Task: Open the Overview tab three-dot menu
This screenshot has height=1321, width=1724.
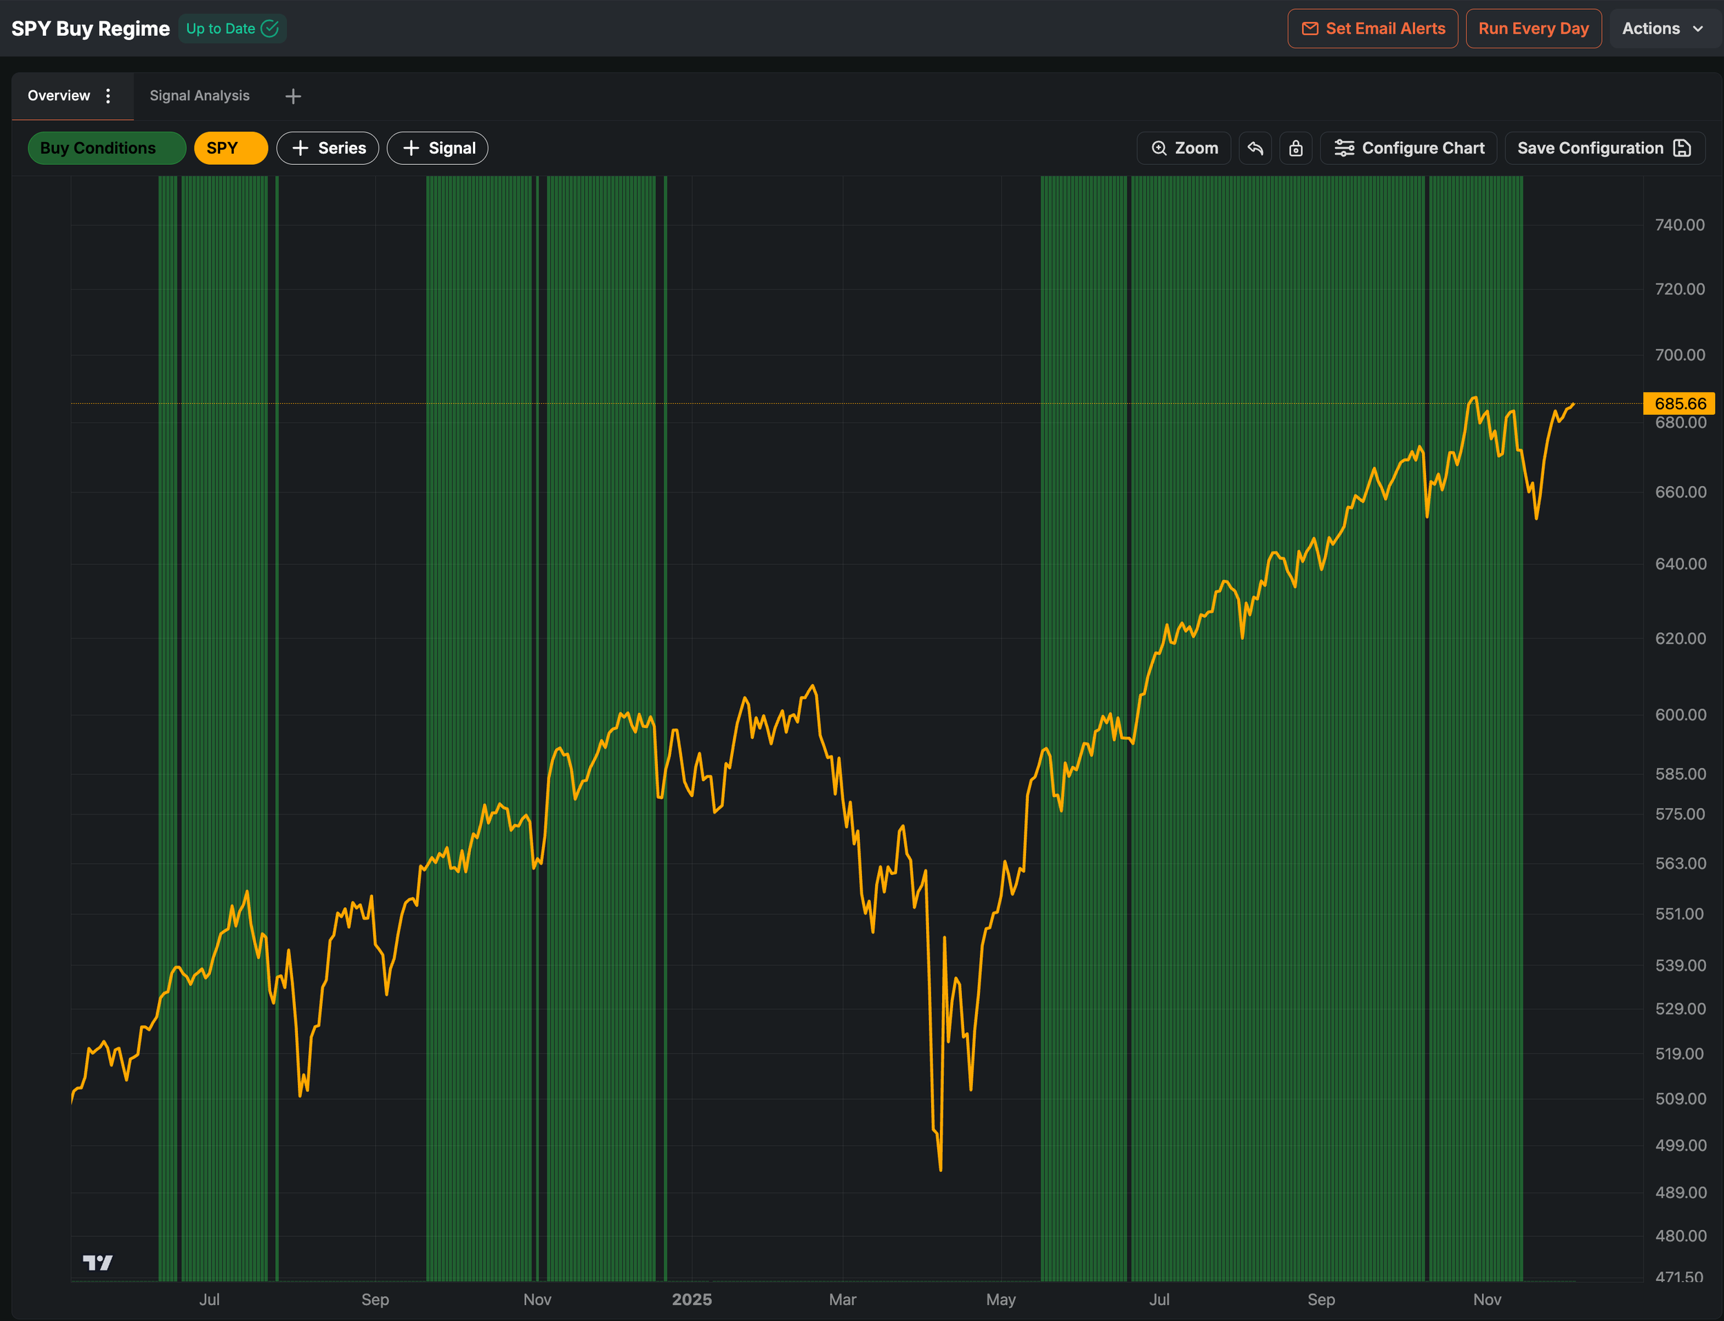Action: 108,96
